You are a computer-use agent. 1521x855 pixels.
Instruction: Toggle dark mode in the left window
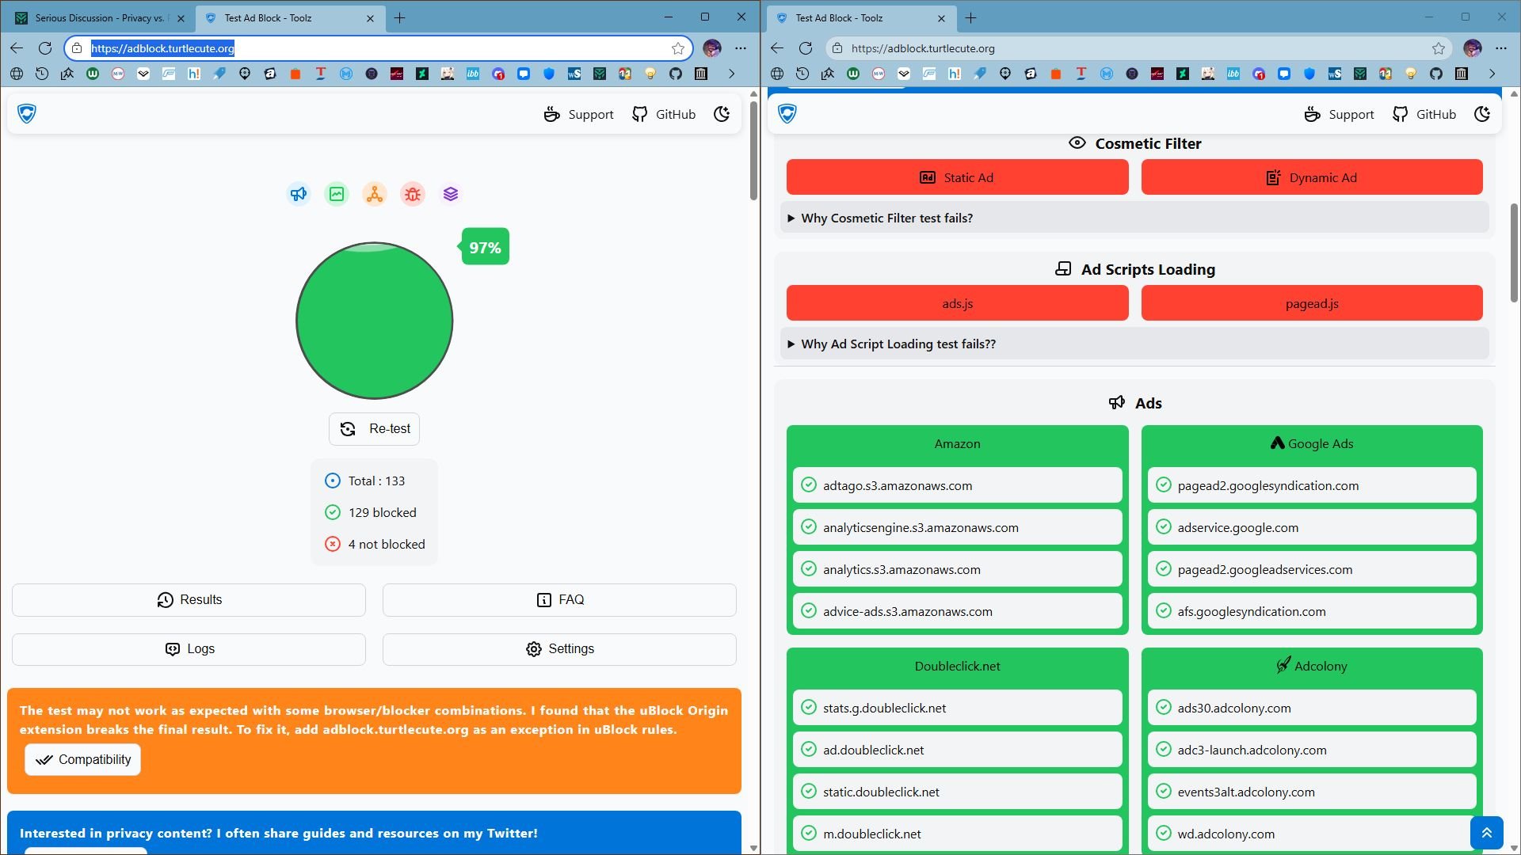pos(722,114)
